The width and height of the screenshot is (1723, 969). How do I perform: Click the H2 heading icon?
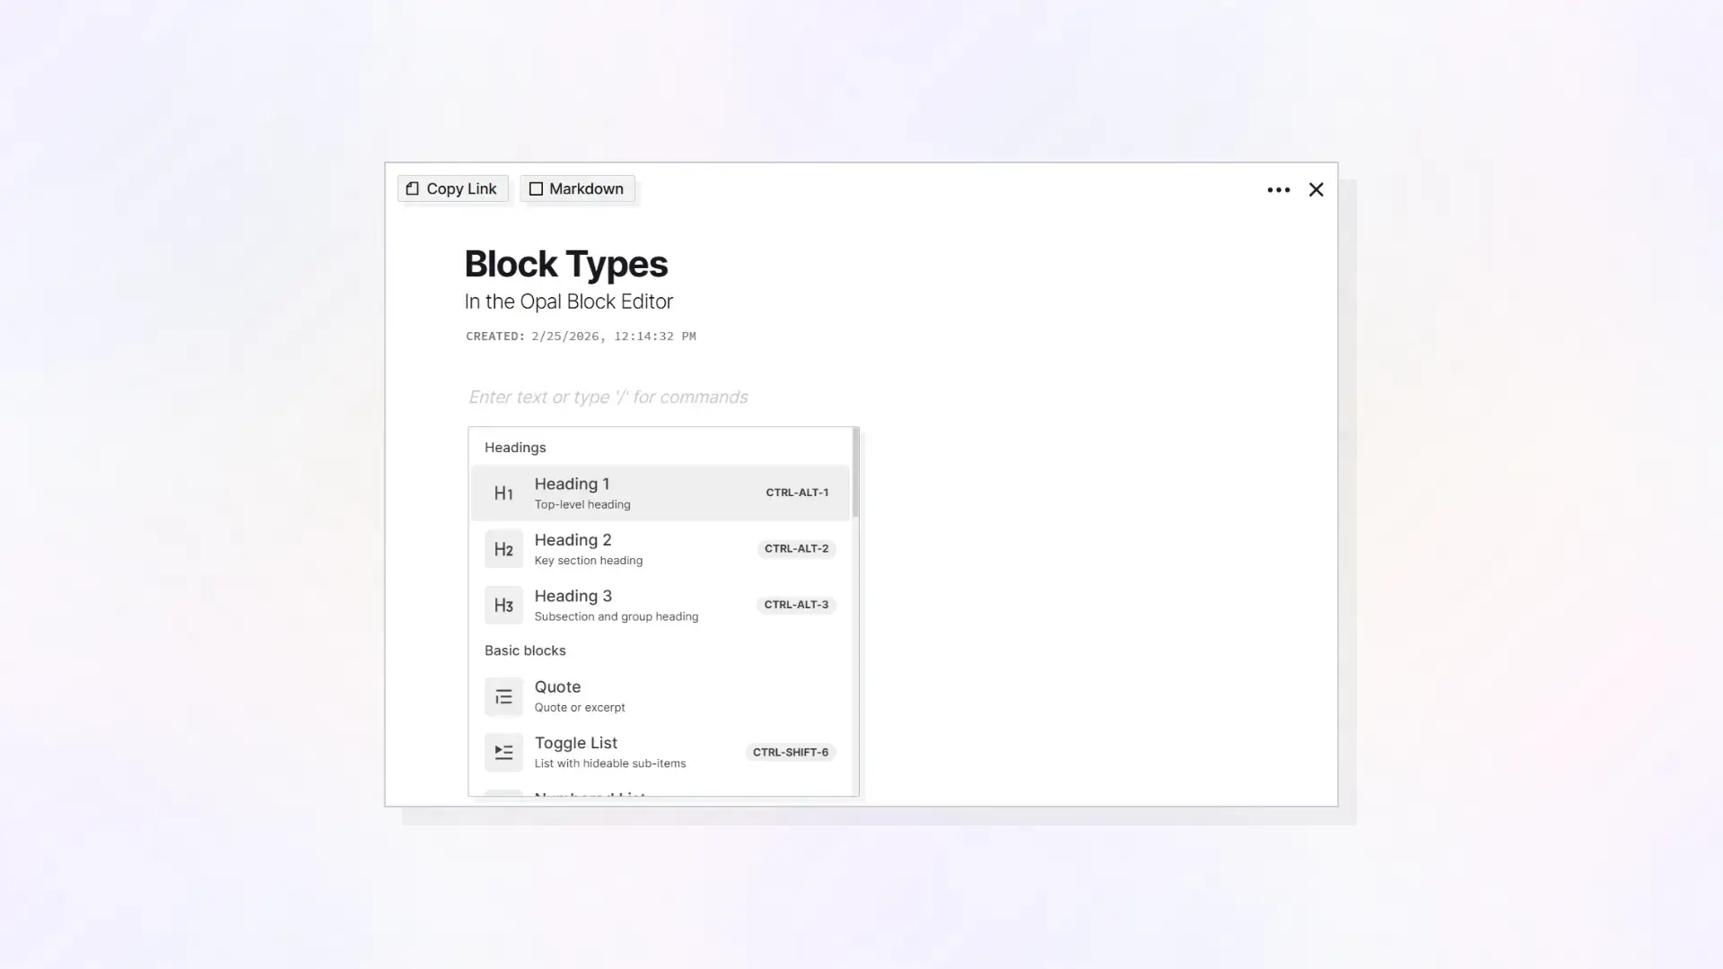pos(503,548)
